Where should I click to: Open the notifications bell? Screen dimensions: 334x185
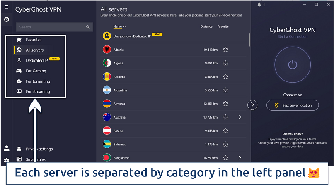coord(259,5)
